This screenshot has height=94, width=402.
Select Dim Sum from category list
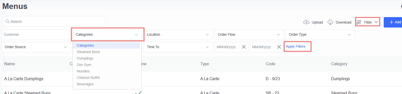[x=84, y=65]
